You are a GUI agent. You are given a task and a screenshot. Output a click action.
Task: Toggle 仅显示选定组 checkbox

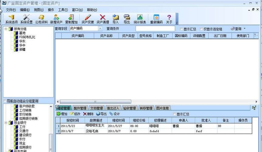click(x=201, y=29)
